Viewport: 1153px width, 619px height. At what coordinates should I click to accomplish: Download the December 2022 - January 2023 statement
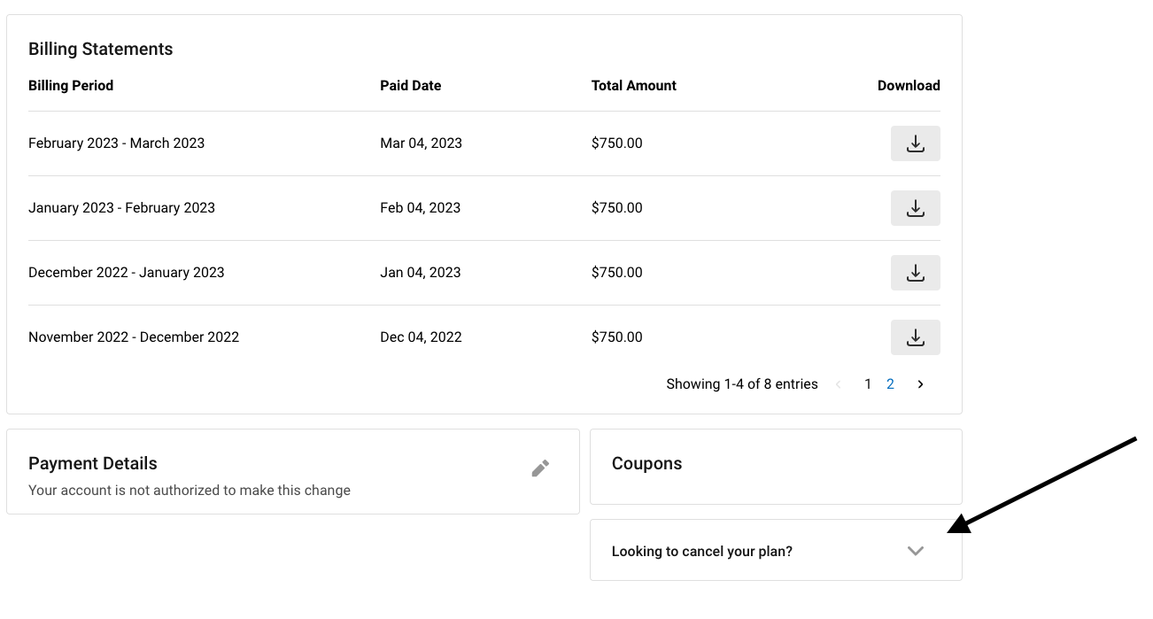(915, 273)
